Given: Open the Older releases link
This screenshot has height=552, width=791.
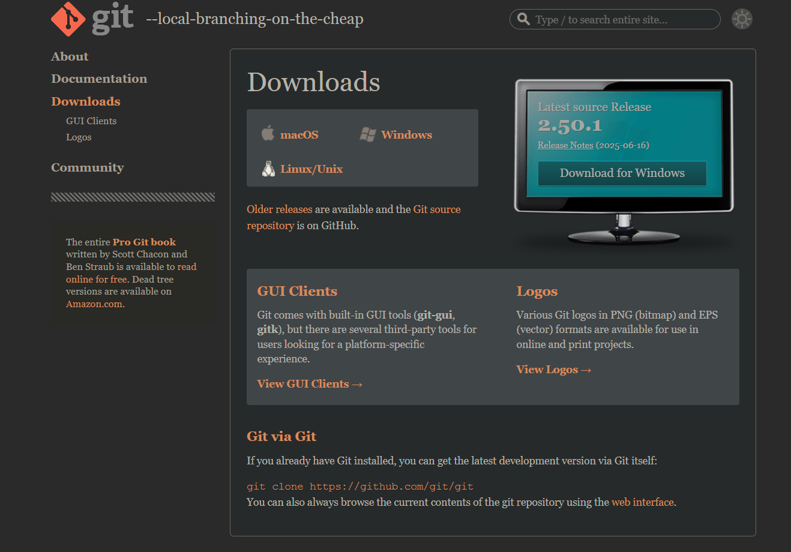Looking at the screenshot, I should coord(280,209).
